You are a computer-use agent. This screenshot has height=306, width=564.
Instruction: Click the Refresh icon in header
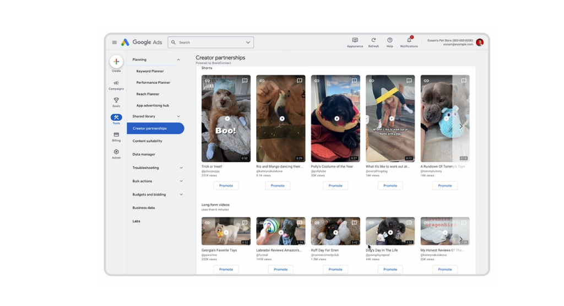tap(373, 40)
